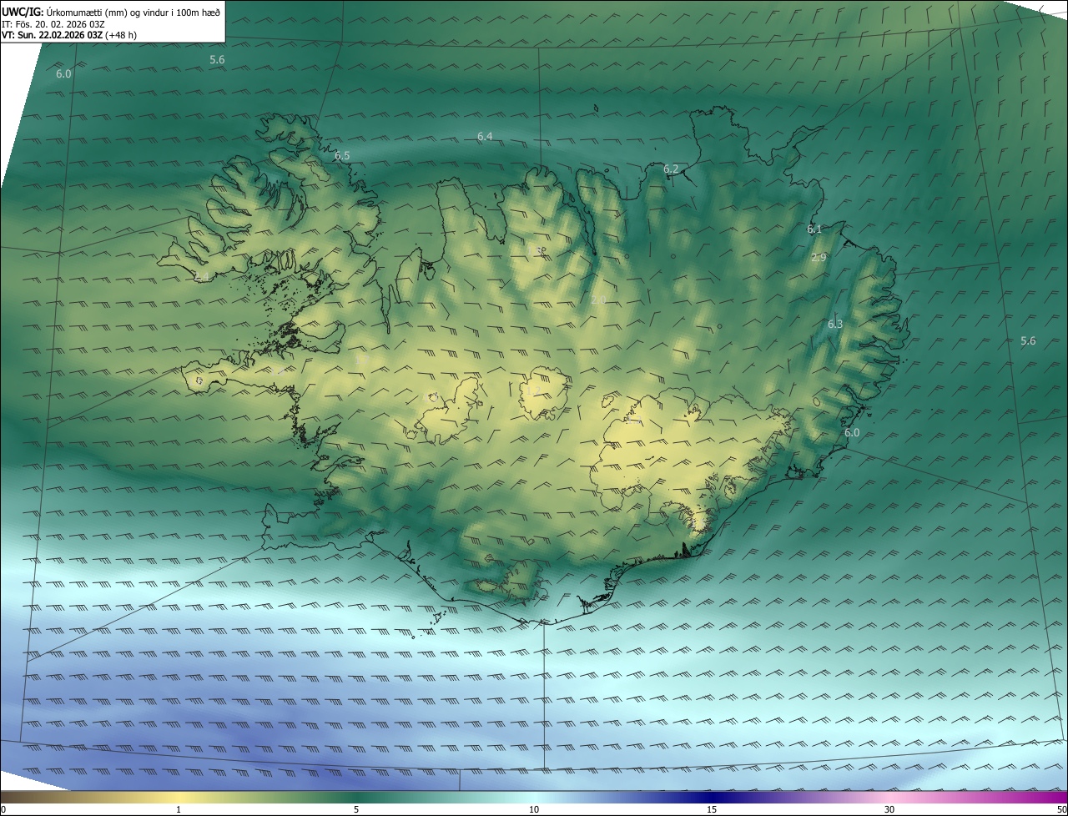Click the '50' tick label on the color scale
This screenshot has width=1068, height=816.
tap(1062, 810)
